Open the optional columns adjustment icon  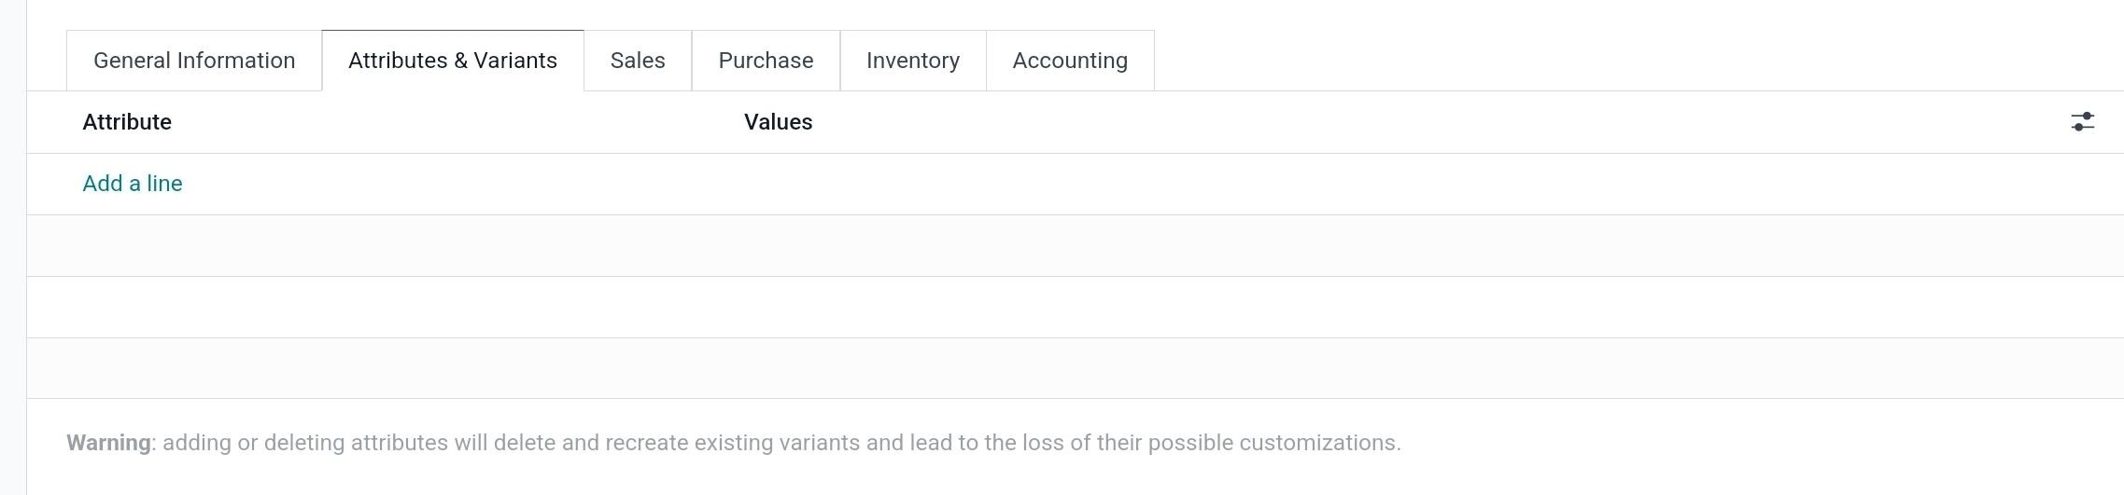point(2082,122)
